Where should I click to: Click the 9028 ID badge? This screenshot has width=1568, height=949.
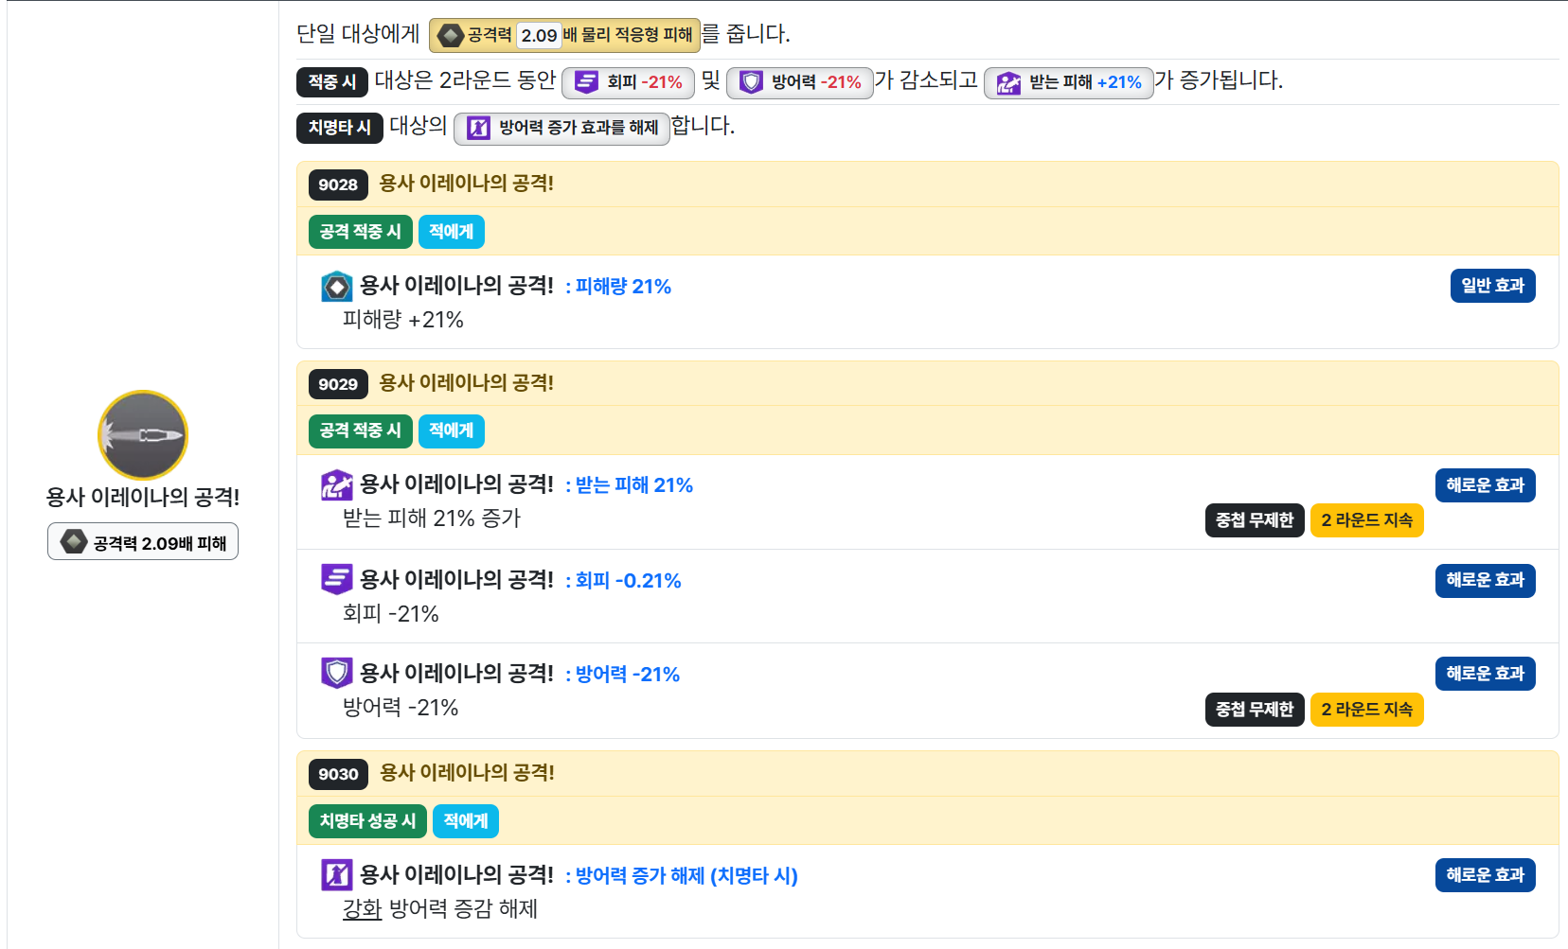pyautogui.click(x=338, y=185)
